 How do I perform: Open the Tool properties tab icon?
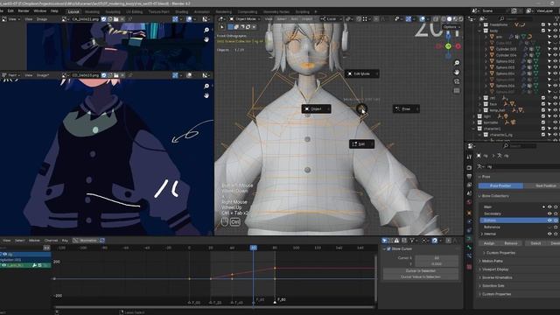click(x=469, y=157)
